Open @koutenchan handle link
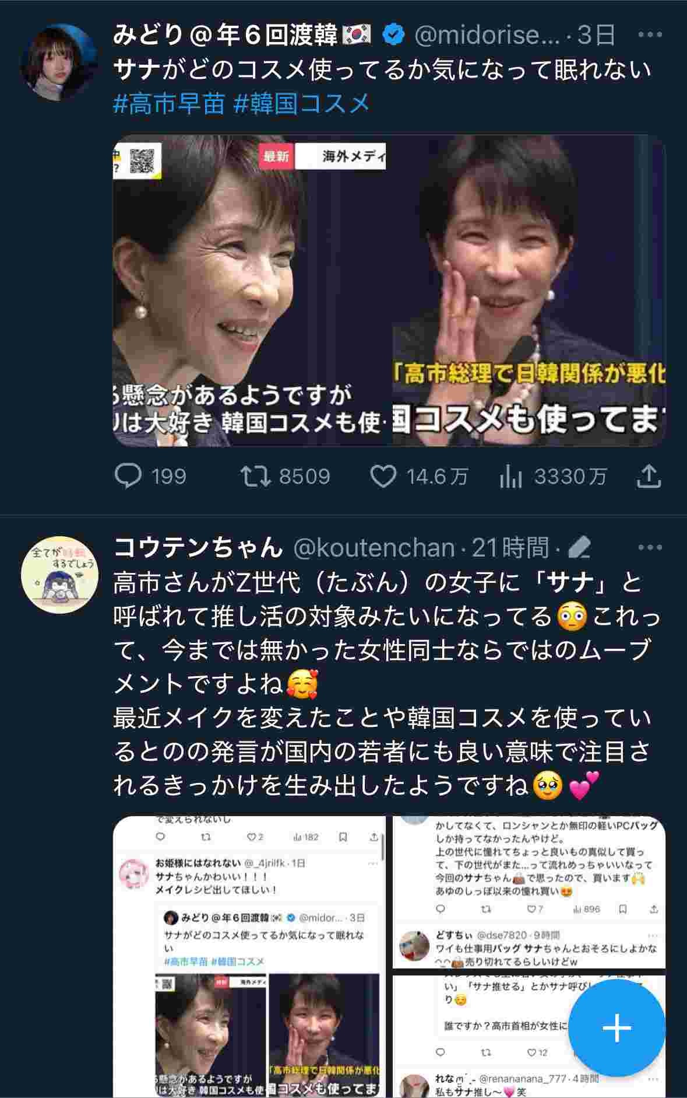687x1098 pixels. 374,547
